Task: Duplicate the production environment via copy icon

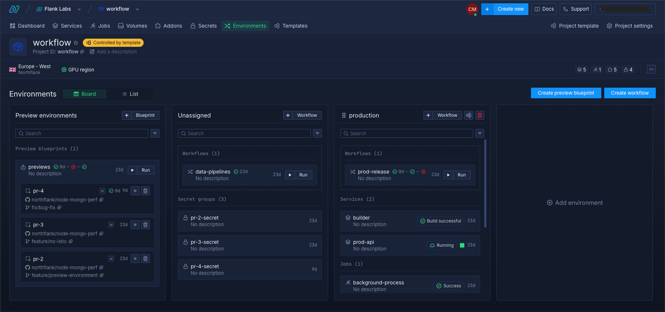Action: coord(468,115)
